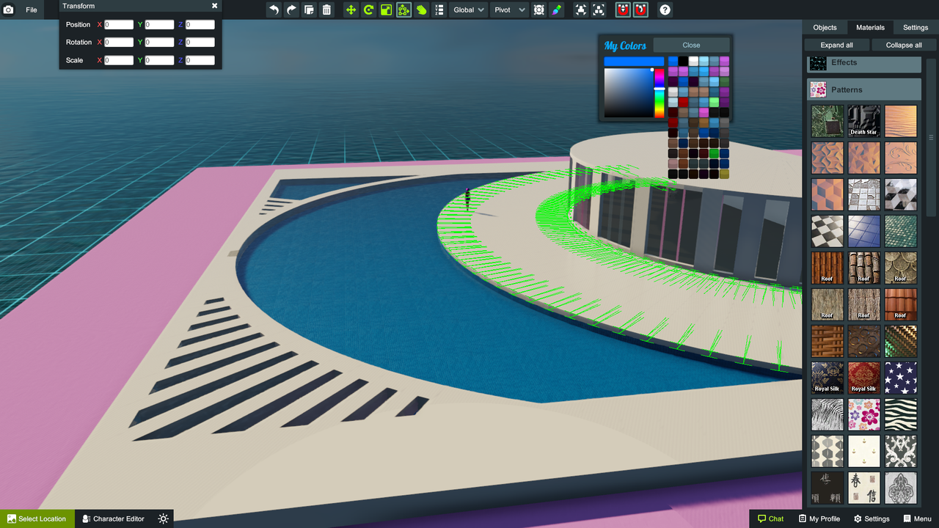Open the bottom-right Menu
Image resolution: width=939 pixels, height=528 pixels.
[917, 518]
